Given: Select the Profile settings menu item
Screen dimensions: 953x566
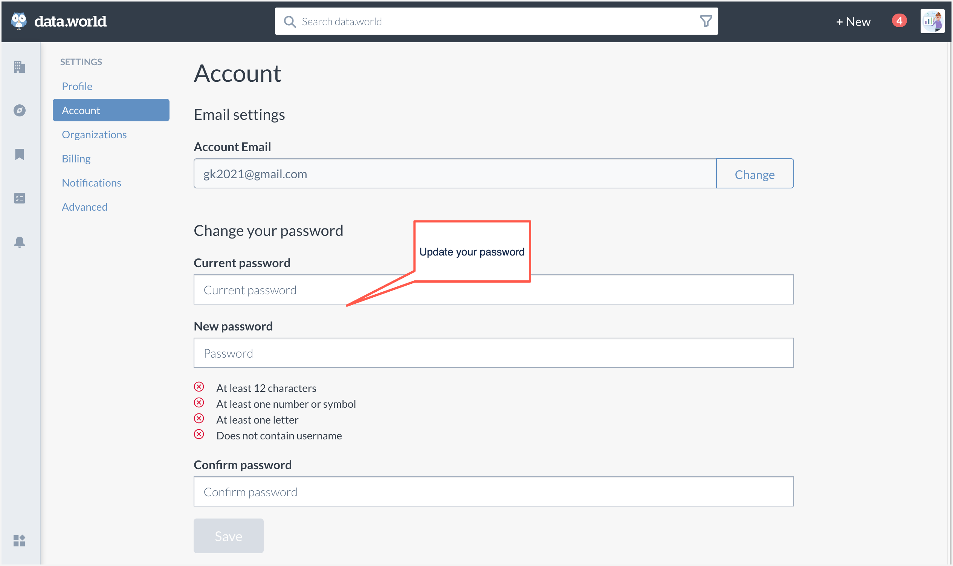Looking at the screenshot, I should pyautogui.click(x=77, y=86).
